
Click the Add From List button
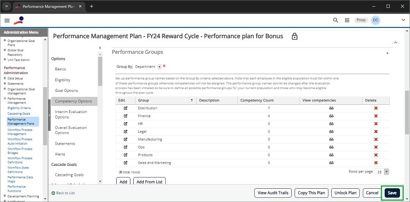[x=149, y=181]
